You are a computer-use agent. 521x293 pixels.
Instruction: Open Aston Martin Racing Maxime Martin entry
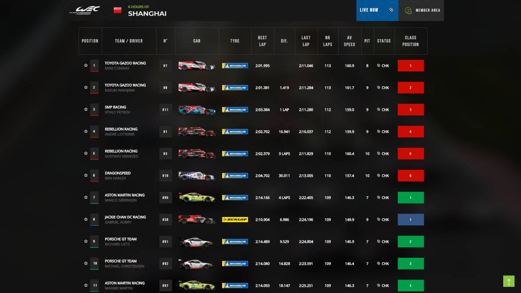click(125, 285)
